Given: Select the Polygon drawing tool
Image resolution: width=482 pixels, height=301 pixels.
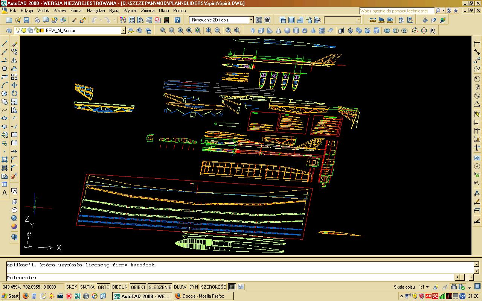Looking at the screenshot, I should point(5,68).
